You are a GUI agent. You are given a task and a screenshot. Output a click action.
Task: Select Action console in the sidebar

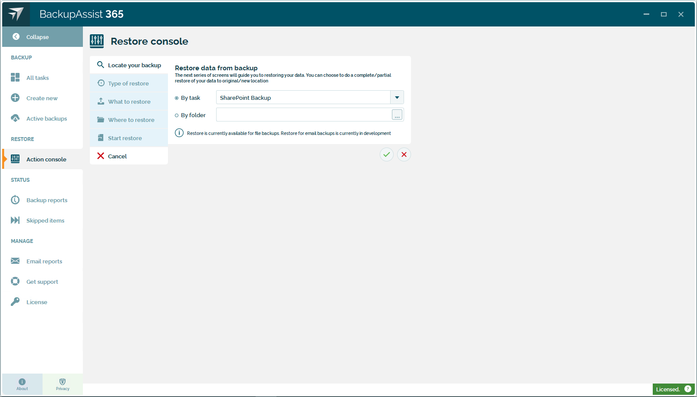43,159
